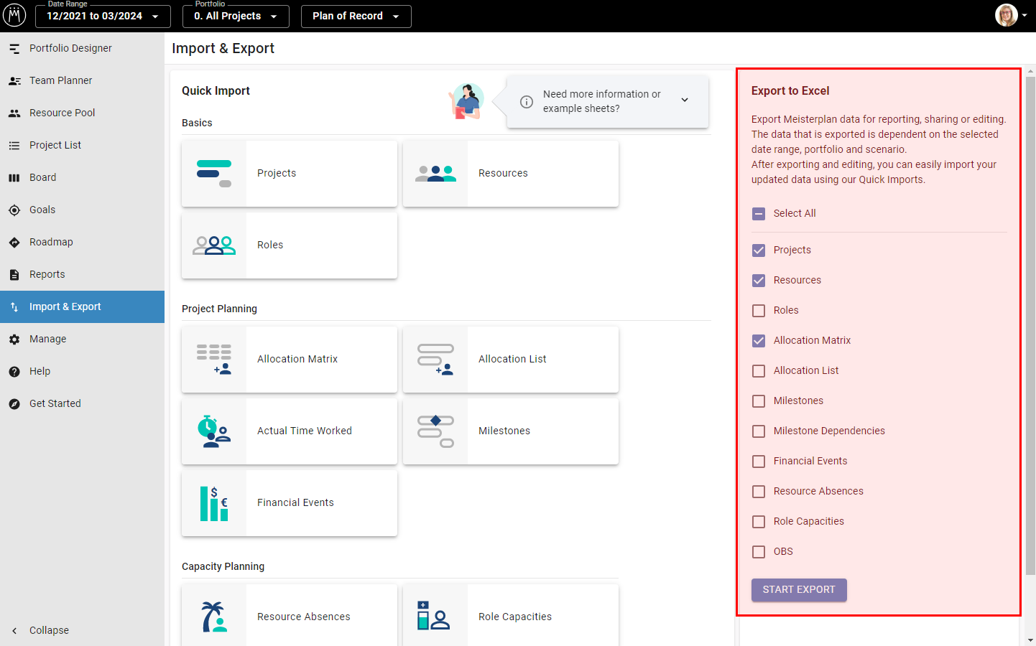Click the Financial Events import icon
Screen dimensions: 1036x646
(214, 503)
